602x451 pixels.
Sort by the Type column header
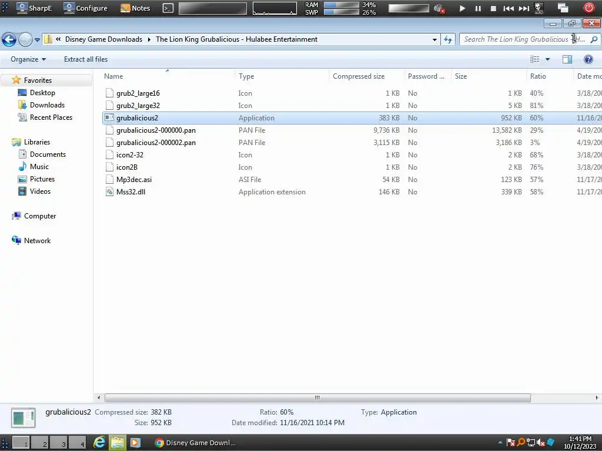point(282,76)
